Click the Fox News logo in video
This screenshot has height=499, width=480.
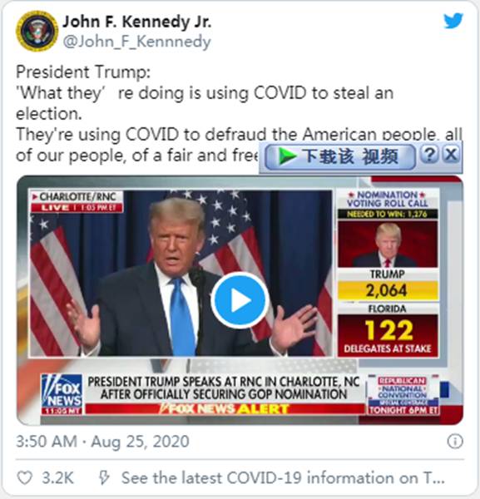(62, 394)
